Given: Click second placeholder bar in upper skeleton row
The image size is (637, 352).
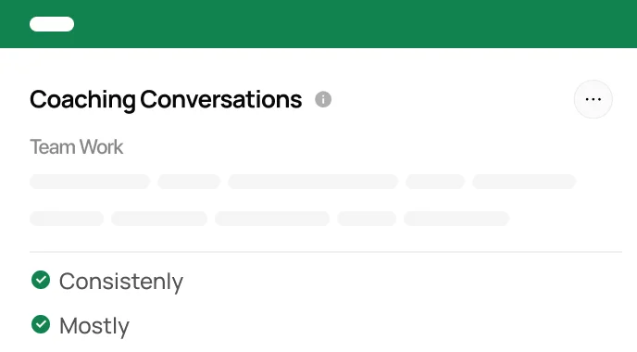Looking at the screenshot, I should point(189,182).
